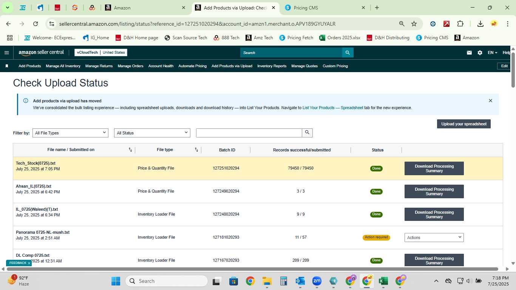Download Processing Summary for IL_0725(Waleed)(T).txt
Screen dimensions: 516x290
434,214
